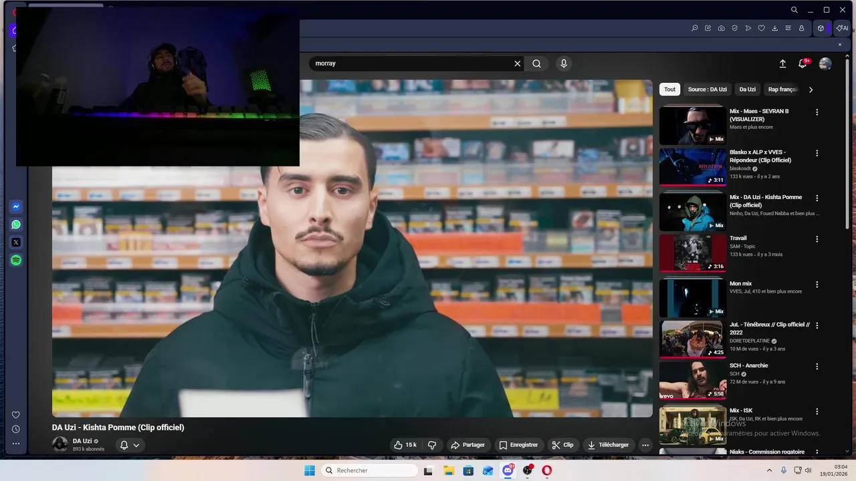This screenshot has height=481, width=856.
Task: Click the Partager share button
Action: coord(467,445)
